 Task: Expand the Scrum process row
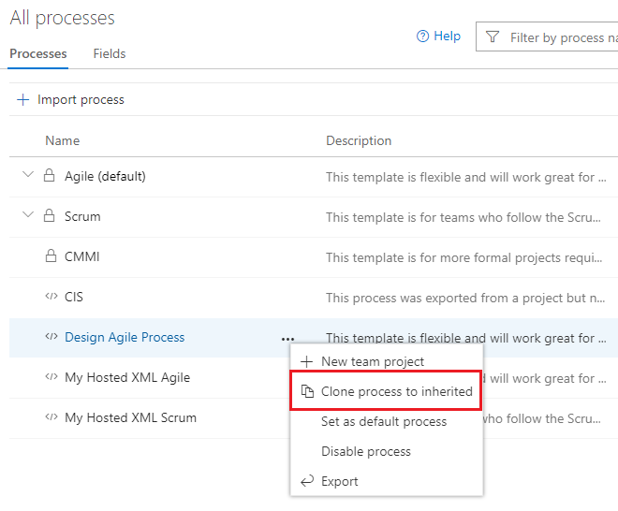[x=28, y=214]
